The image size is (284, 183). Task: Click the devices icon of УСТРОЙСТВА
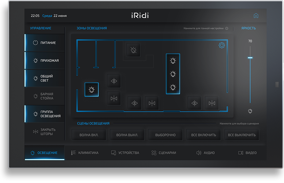point(113,153)
